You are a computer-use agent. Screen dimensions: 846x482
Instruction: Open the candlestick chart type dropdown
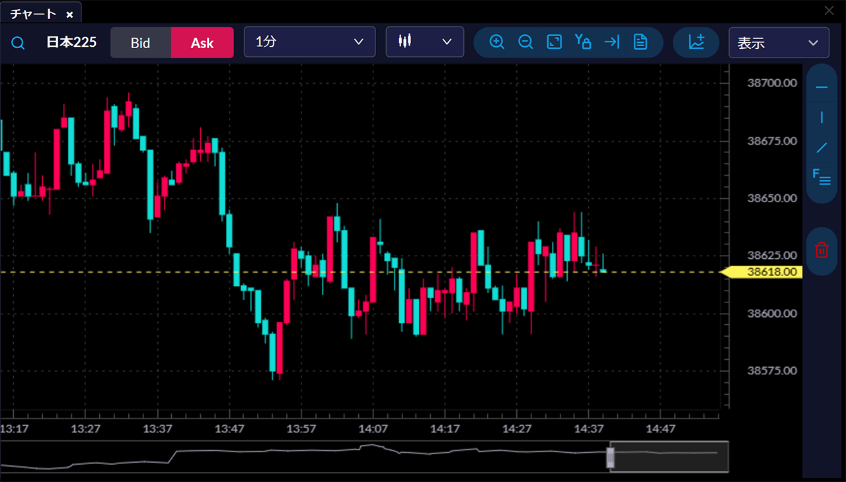click(425, 42)
